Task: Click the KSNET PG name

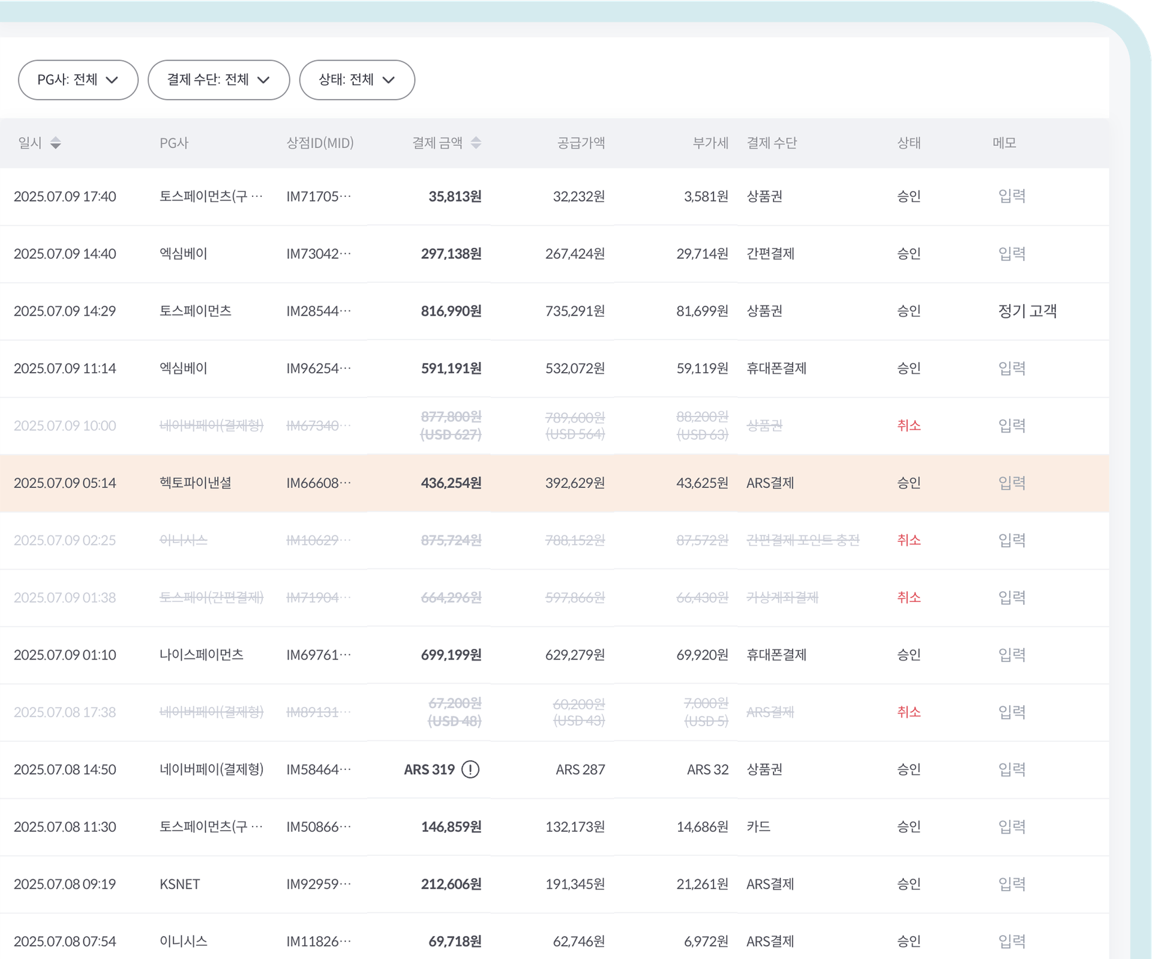Action: pyautogui.click(x=180, y=884)
